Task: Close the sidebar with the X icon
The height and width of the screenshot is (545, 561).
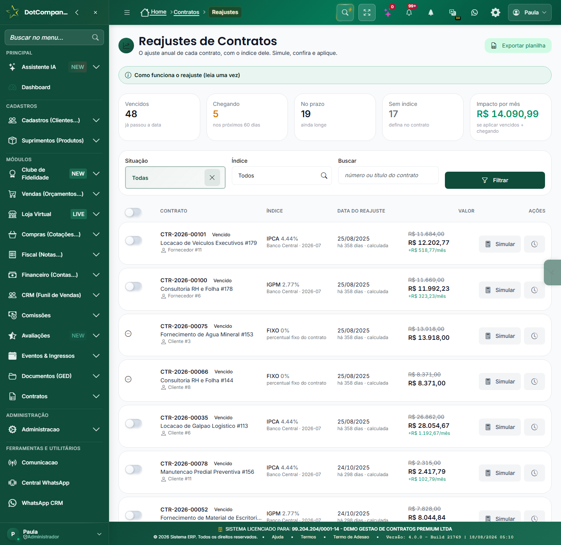Action: click(x=95, y=12)
